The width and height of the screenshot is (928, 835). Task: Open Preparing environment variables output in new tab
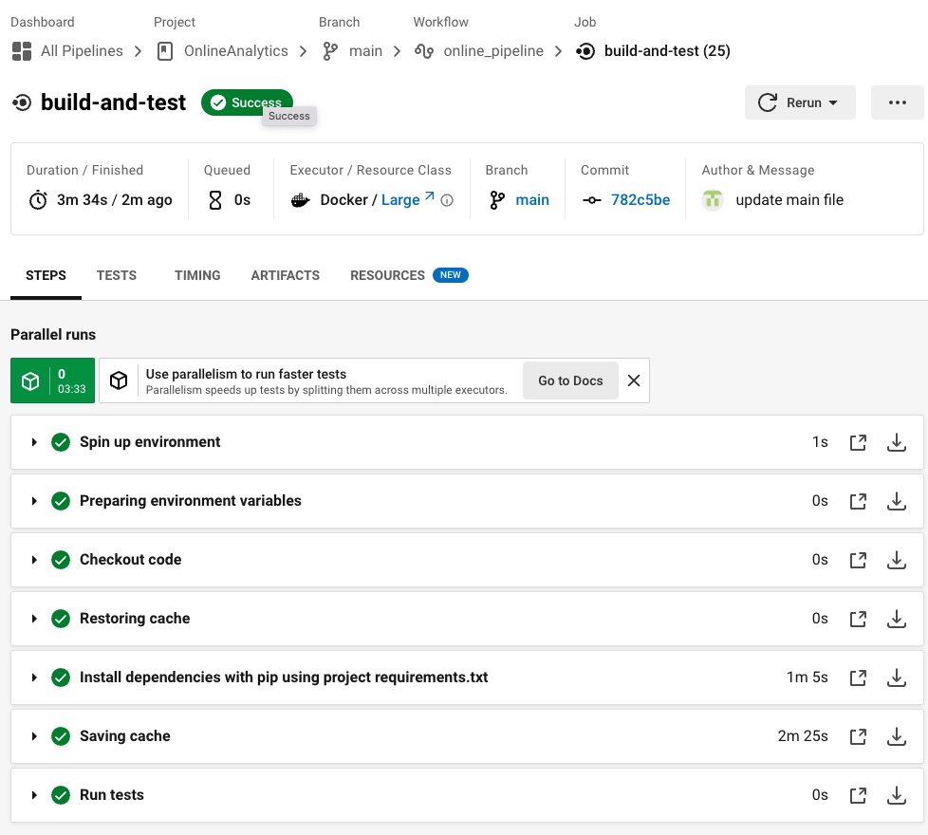point(858,501)
